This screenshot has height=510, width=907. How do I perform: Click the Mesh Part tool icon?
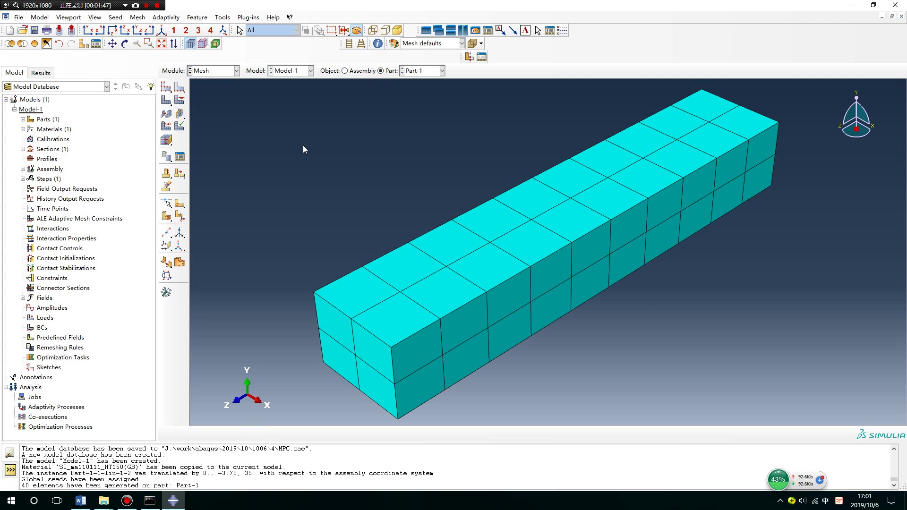[x=166, y=100]
